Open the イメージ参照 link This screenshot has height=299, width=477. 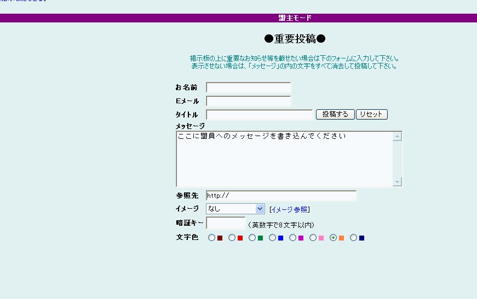pos(290,209)
